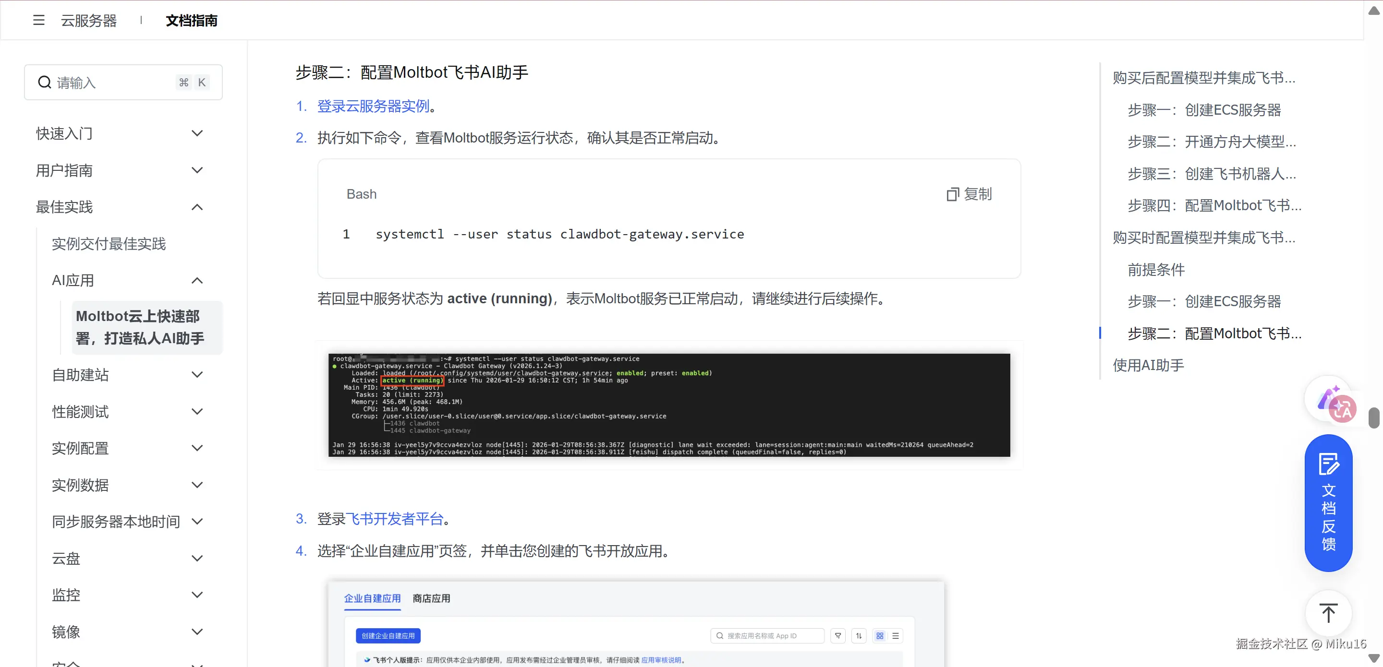Collapse the 最佳实践 sidebar section
Image resolution: width=1383 pixels, height=667 pixels.
(197, 207)
